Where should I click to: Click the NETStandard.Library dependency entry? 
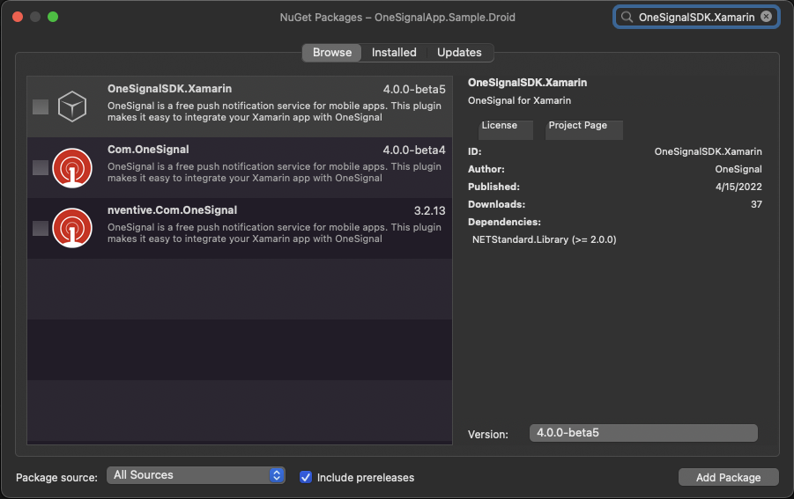tap(544, 239)
